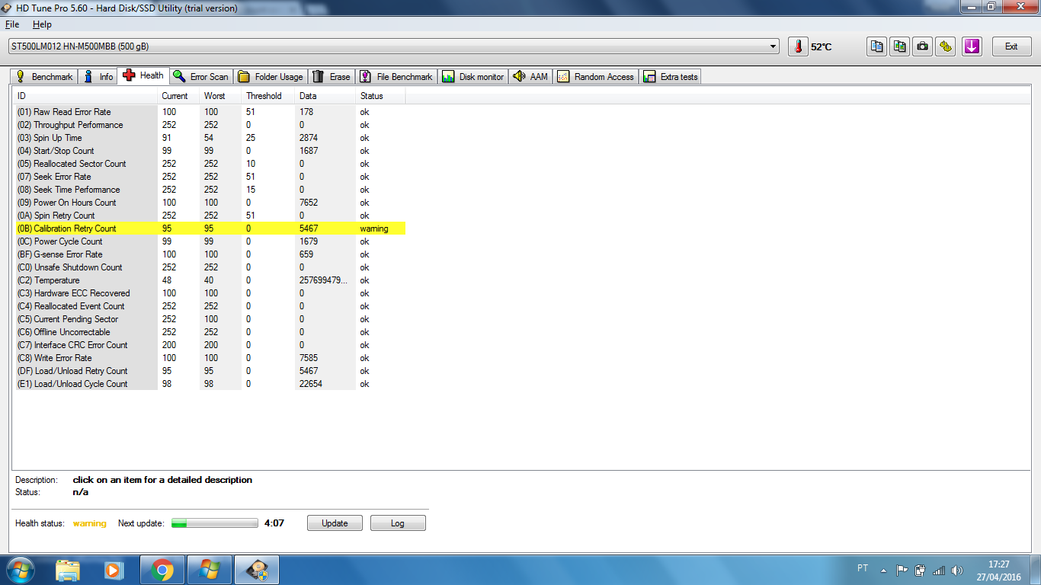Open Windows Explorer from the taskbar

[x=67, y=570]
